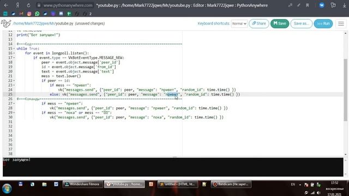The image size is (349, 196).
Task: Open the first teal bookmark icon
Action: coord(5,14)
